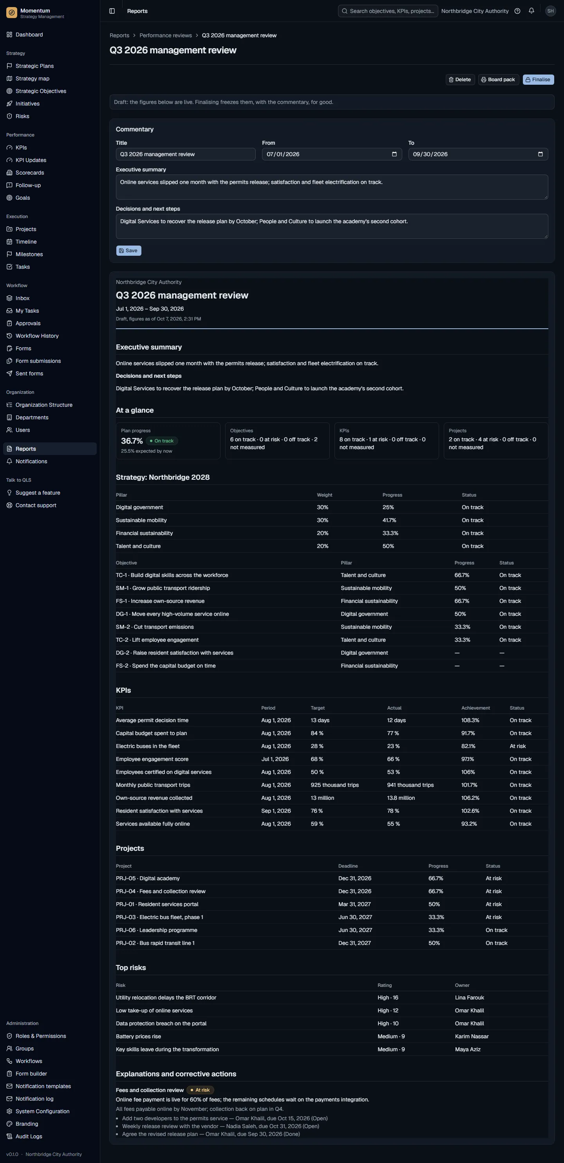Click the Dashboard grid icon

point(9,35)
